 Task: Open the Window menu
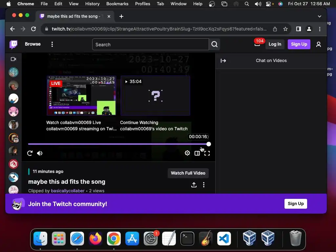178,4
